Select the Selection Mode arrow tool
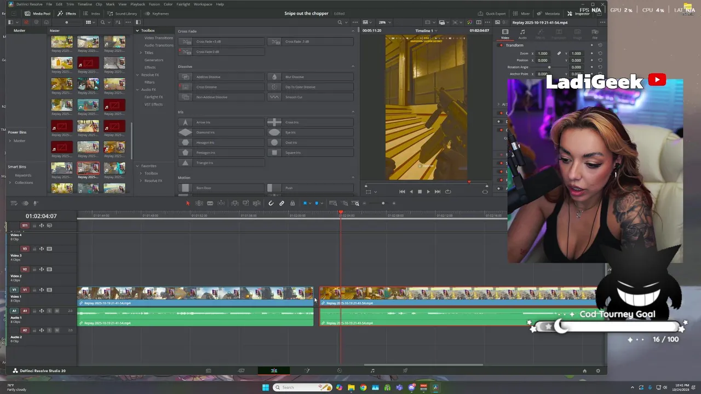The height and width of the screenshot is (394, 701). point(187,204)
